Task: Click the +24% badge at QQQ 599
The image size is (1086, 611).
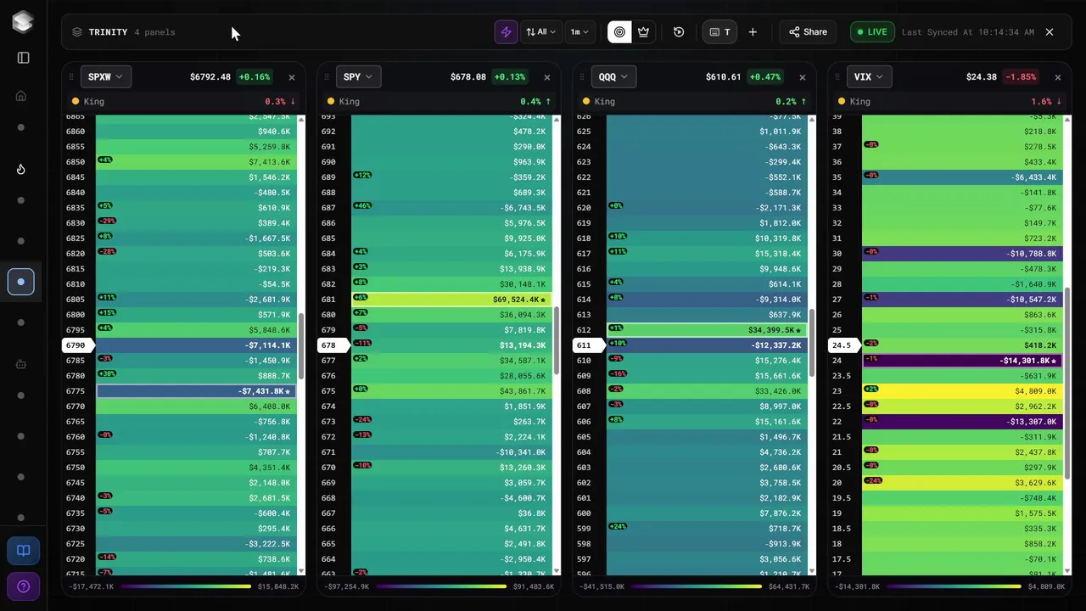Action: (x=618, y=526)
